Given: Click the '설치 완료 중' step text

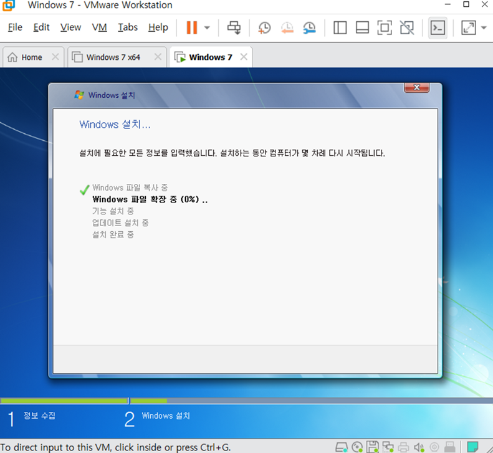Looking at the screenshot, I should click(x=113, y=234).
